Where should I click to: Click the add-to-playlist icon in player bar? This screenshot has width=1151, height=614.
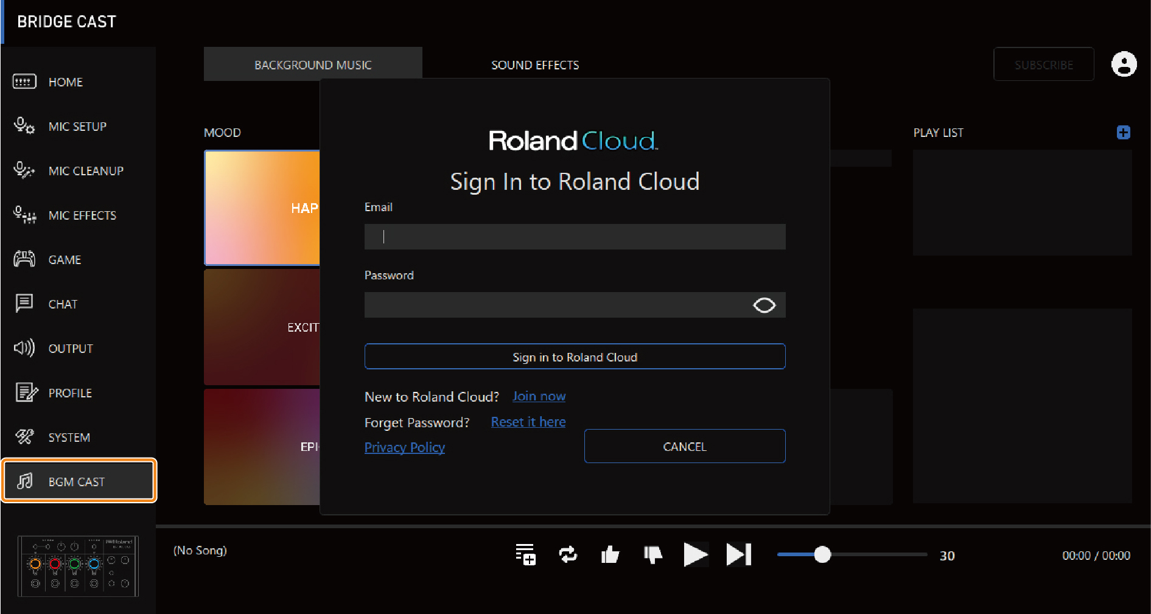[x=525, y=554]
